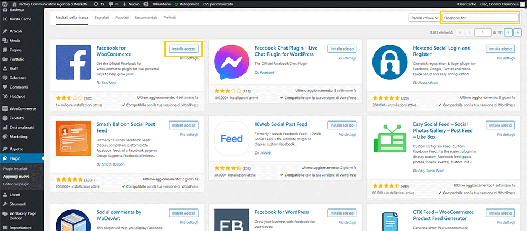Expand the Parole chiave search type dropdown
The width and height of the screenshot is (527, 231).
(x=425, y=18)
